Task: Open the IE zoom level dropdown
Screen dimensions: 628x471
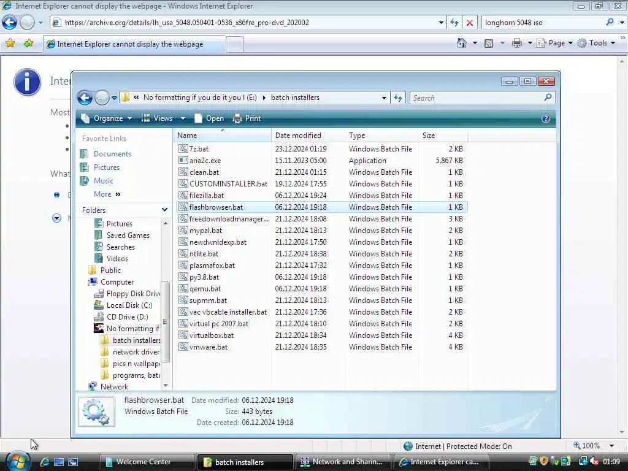Action: (611, 446)
